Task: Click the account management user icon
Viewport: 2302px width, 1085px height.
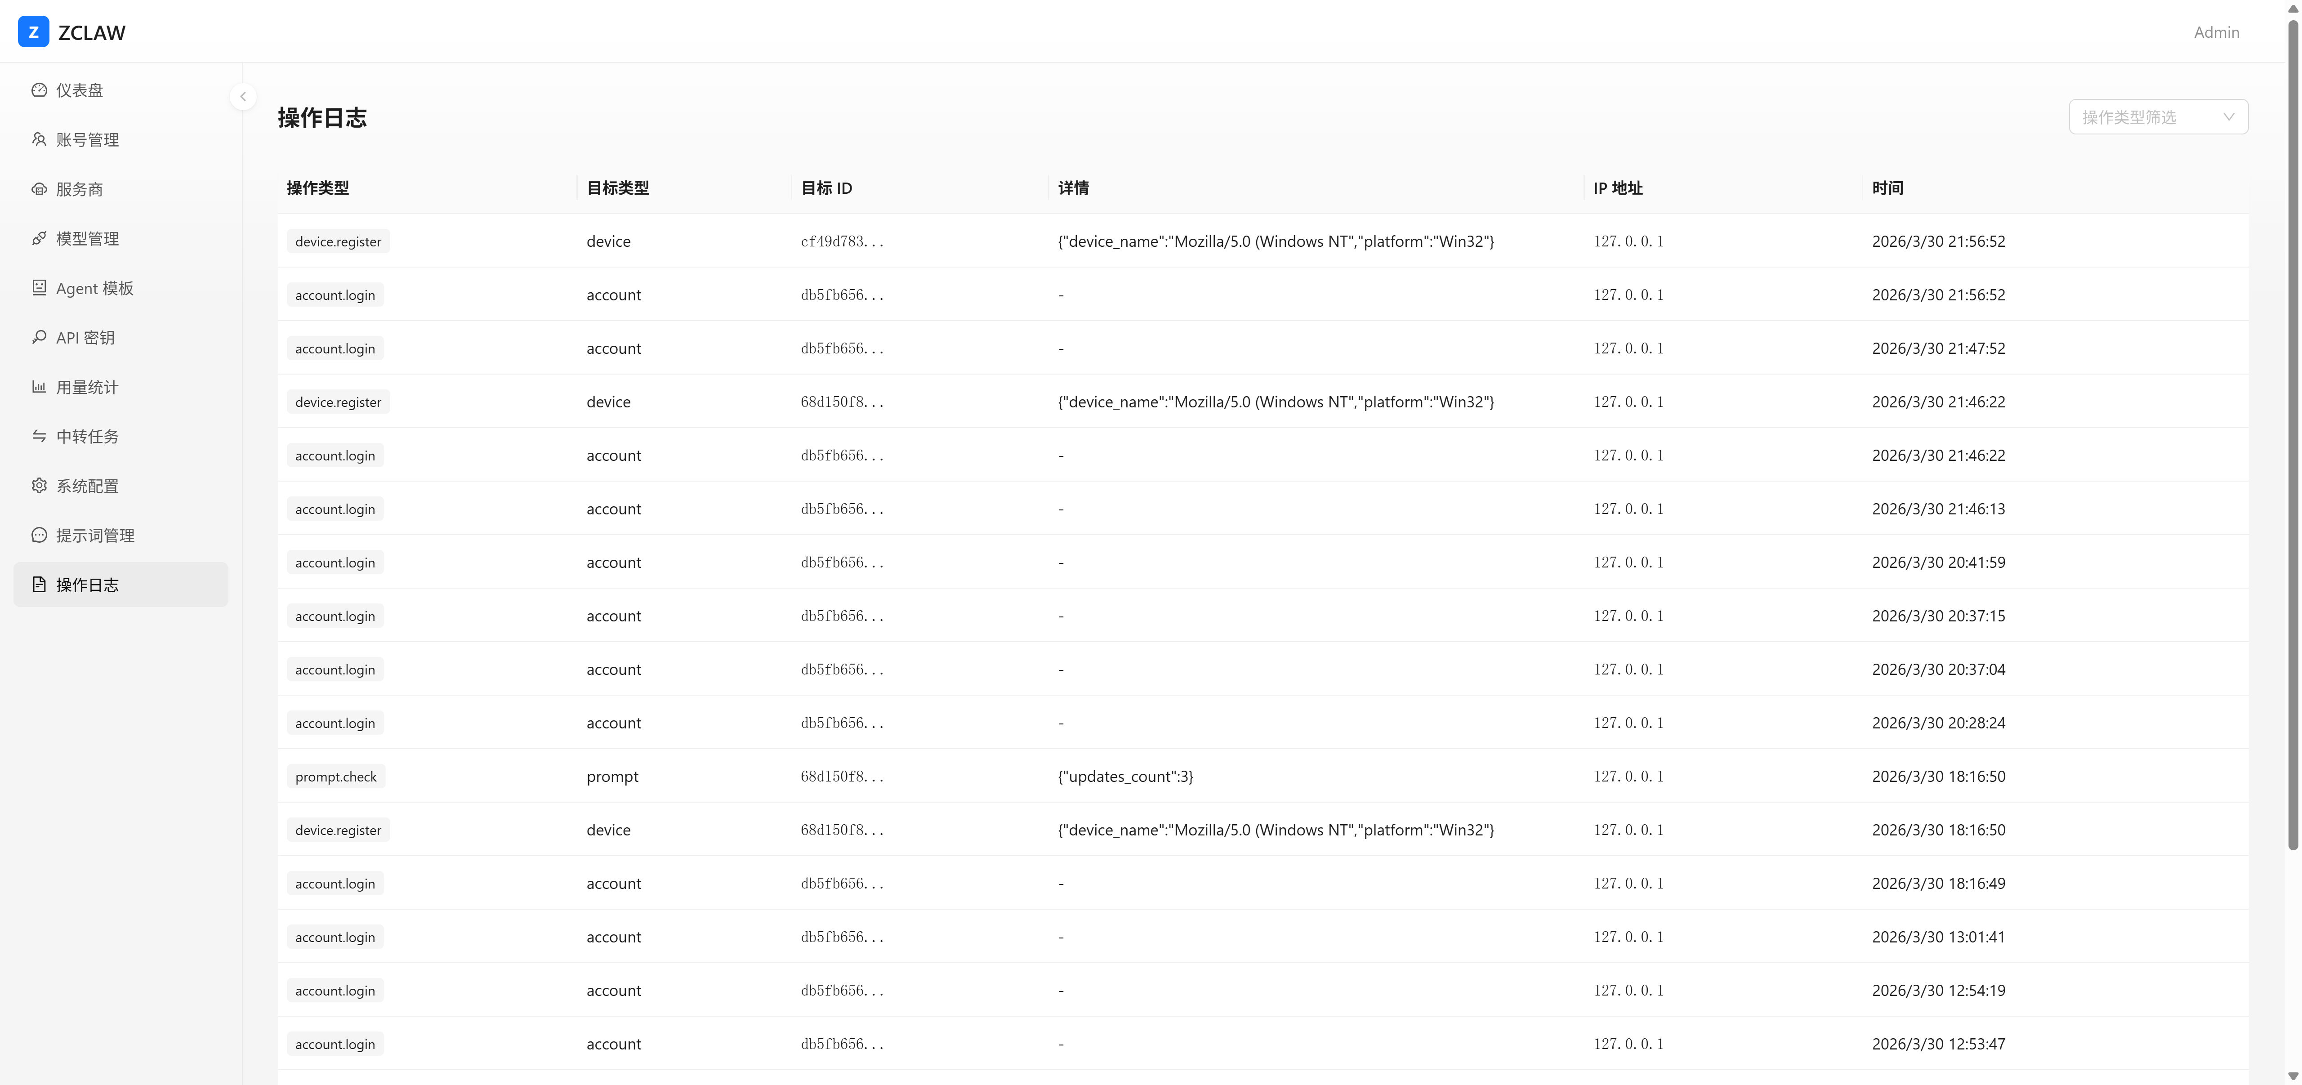Action: tap(38, 139)
